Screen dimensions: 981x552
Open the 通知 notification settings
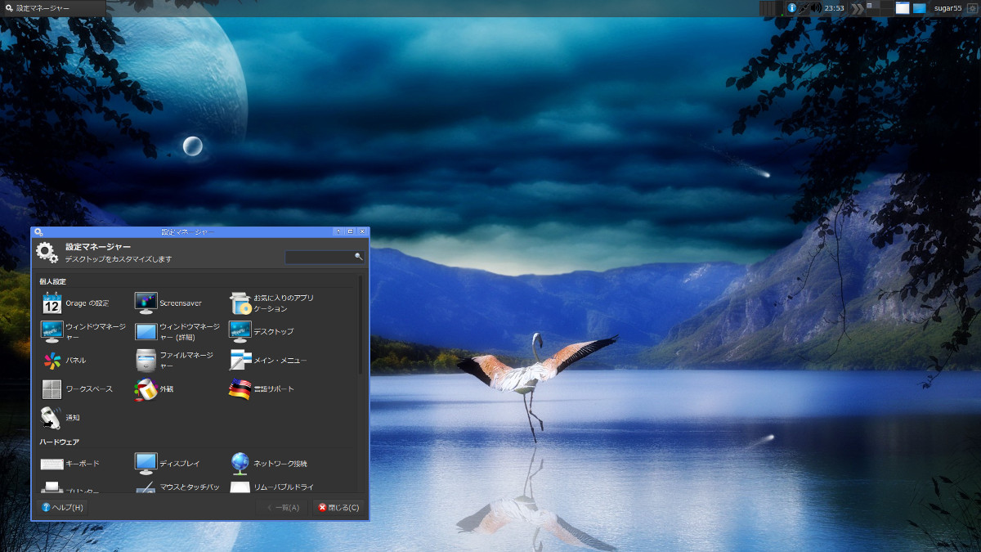[x=60, y=417]
